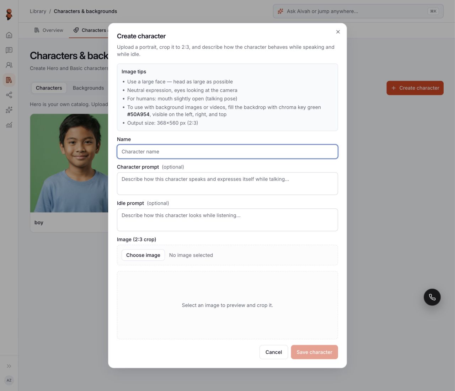Switch to the Overview tab

tap(49, 30)
